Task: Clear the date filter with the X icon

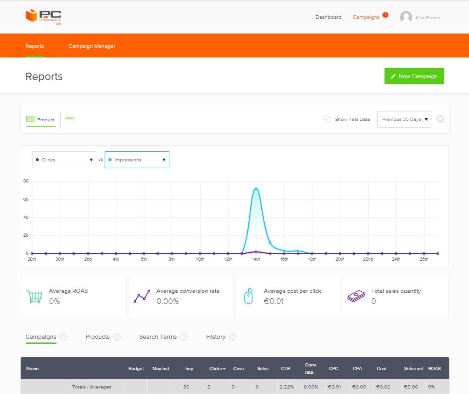Action: click(440, 119)
